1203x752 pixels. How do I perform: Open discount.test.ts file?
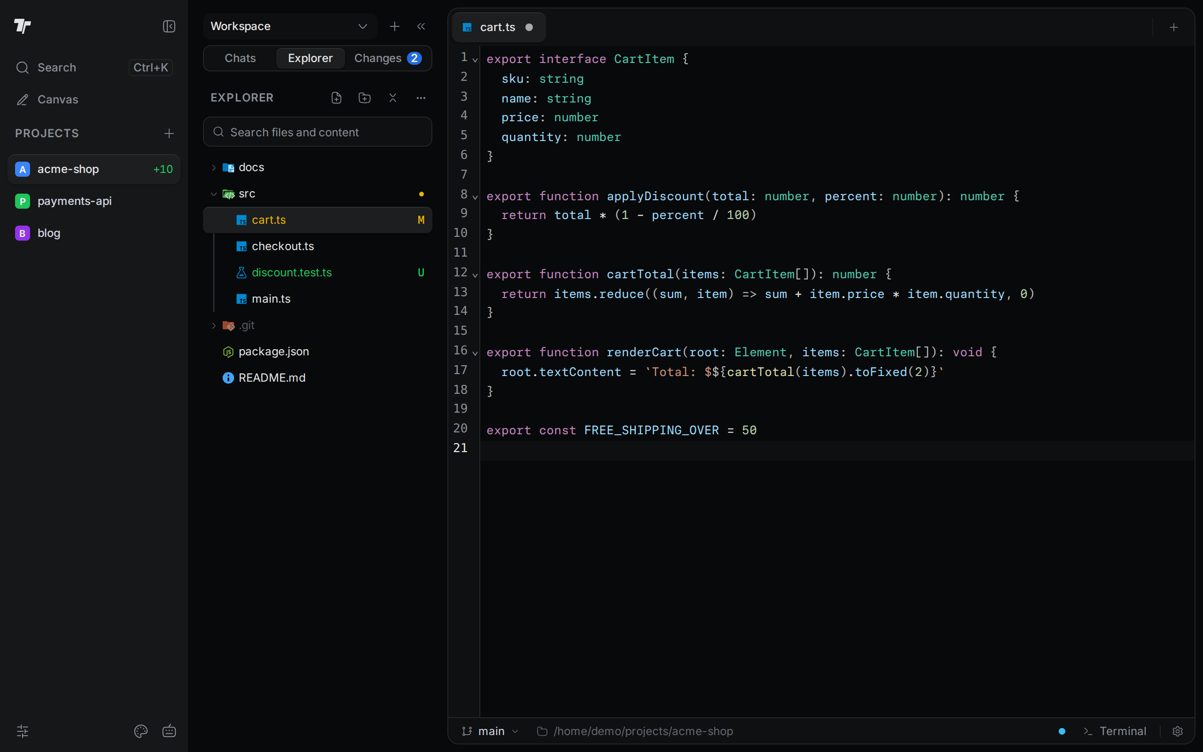(x=318, y=273)
